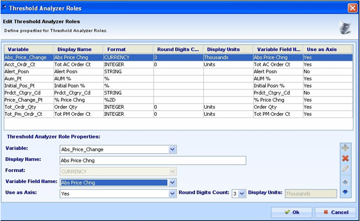Sort by the Variable column header
Viewport: 360px width, 221px height.
[x=29, y=50]
